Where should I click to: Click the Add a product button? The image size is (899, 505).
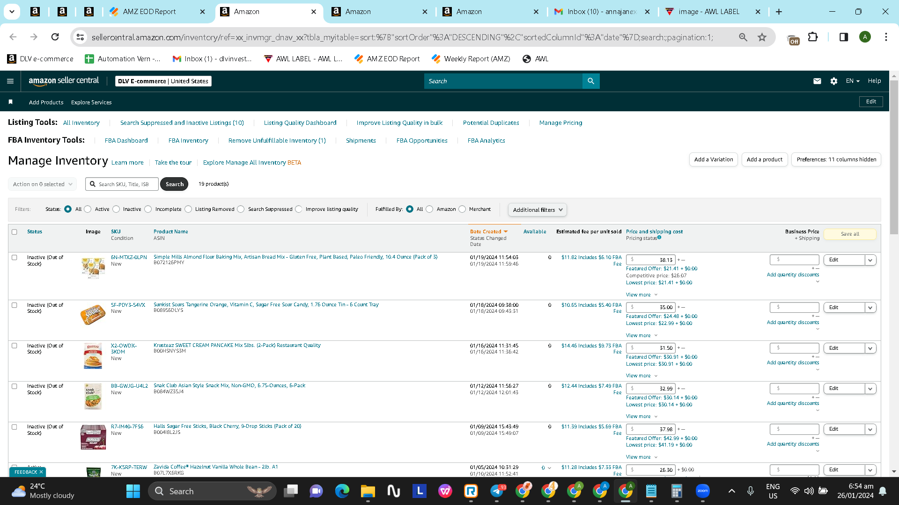pos(765,159)
